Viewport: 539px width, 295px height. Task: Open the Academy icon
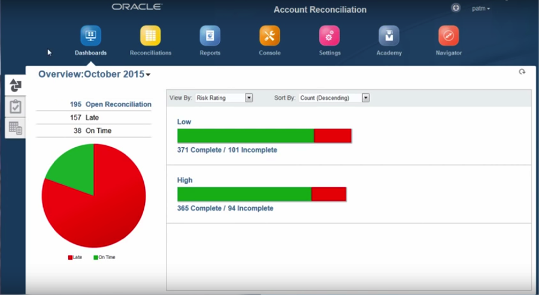pyautogui.click(x=389, y=35)
